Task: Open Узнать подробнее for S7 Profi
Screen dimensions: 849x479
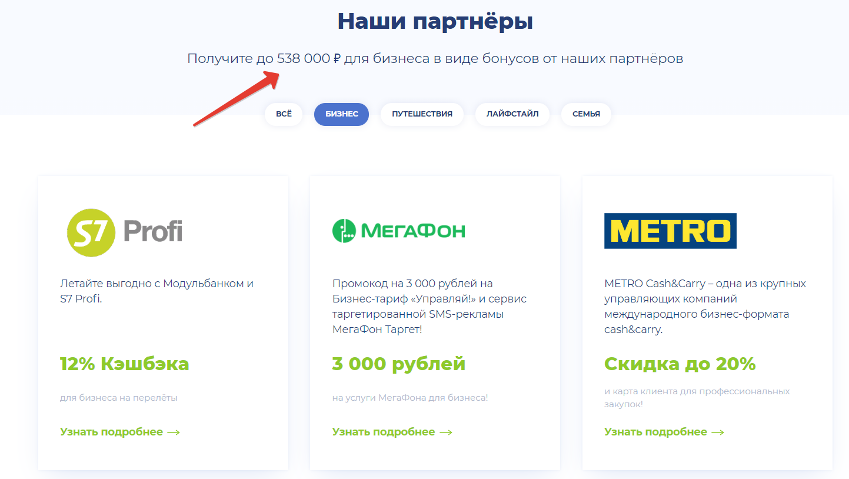Action: click(112, 432)
